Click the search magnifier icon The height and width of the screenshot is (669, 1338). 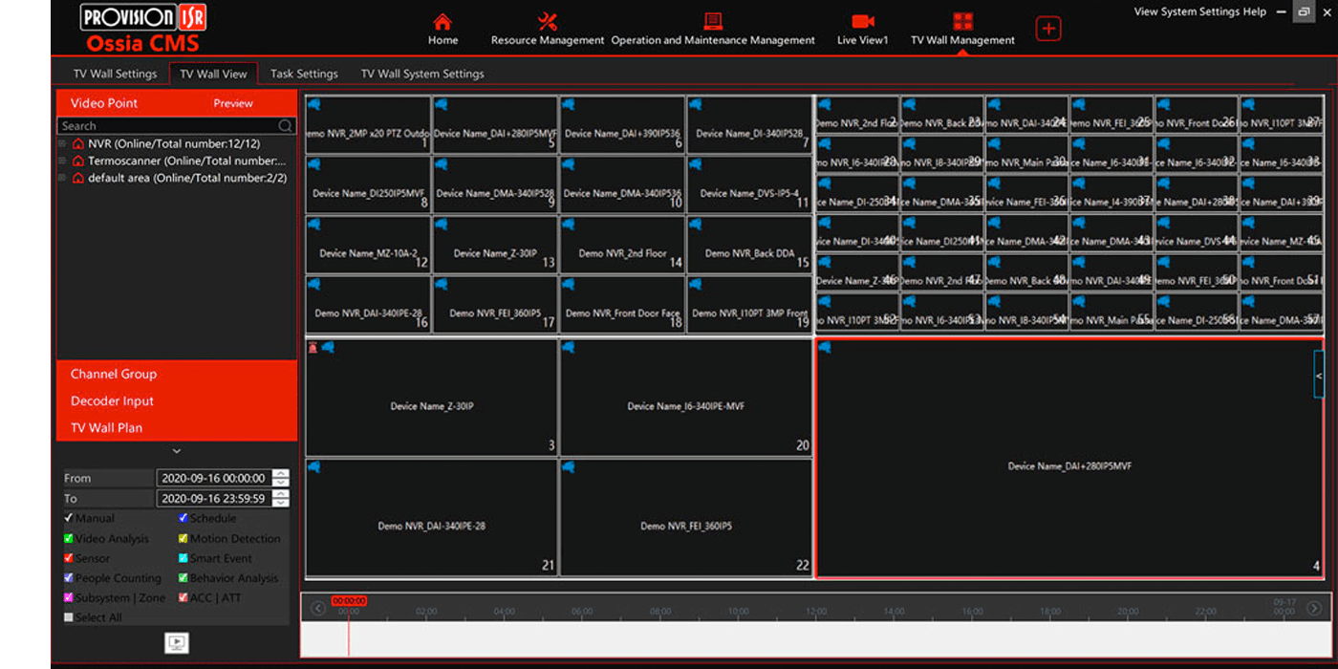[x=285, y=125]
